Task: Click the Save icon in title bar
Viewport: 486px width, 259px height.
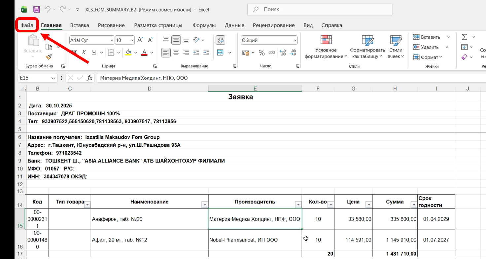Action: tap(36, 10)
